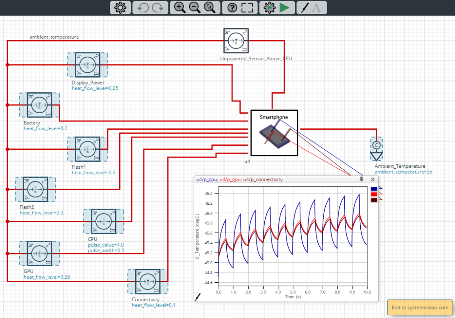The image size is (455, 318).
Task: Pin the waveform viewer panel
Action: point(361,180)
